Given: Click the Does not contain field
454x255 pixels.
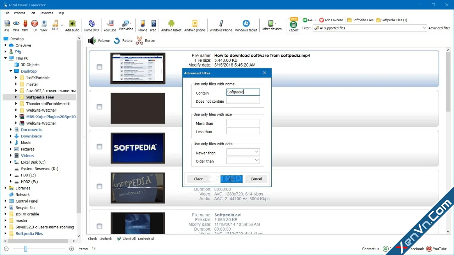Looking at the screenshot, I should coord(243,101).
